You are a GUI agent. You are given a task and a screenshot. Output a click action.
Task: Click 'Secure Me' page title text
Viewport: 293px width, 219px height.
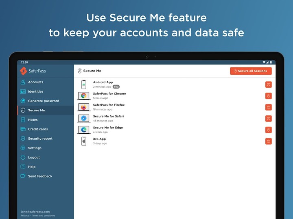coord(92,71)
